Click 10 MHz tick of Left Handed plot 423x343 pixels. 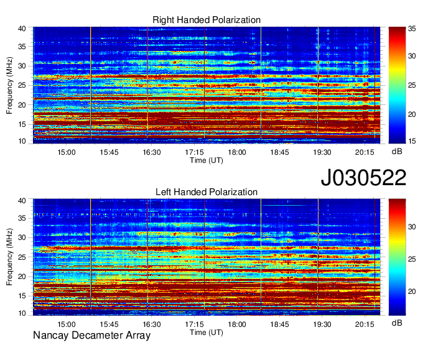click(22, 313)
